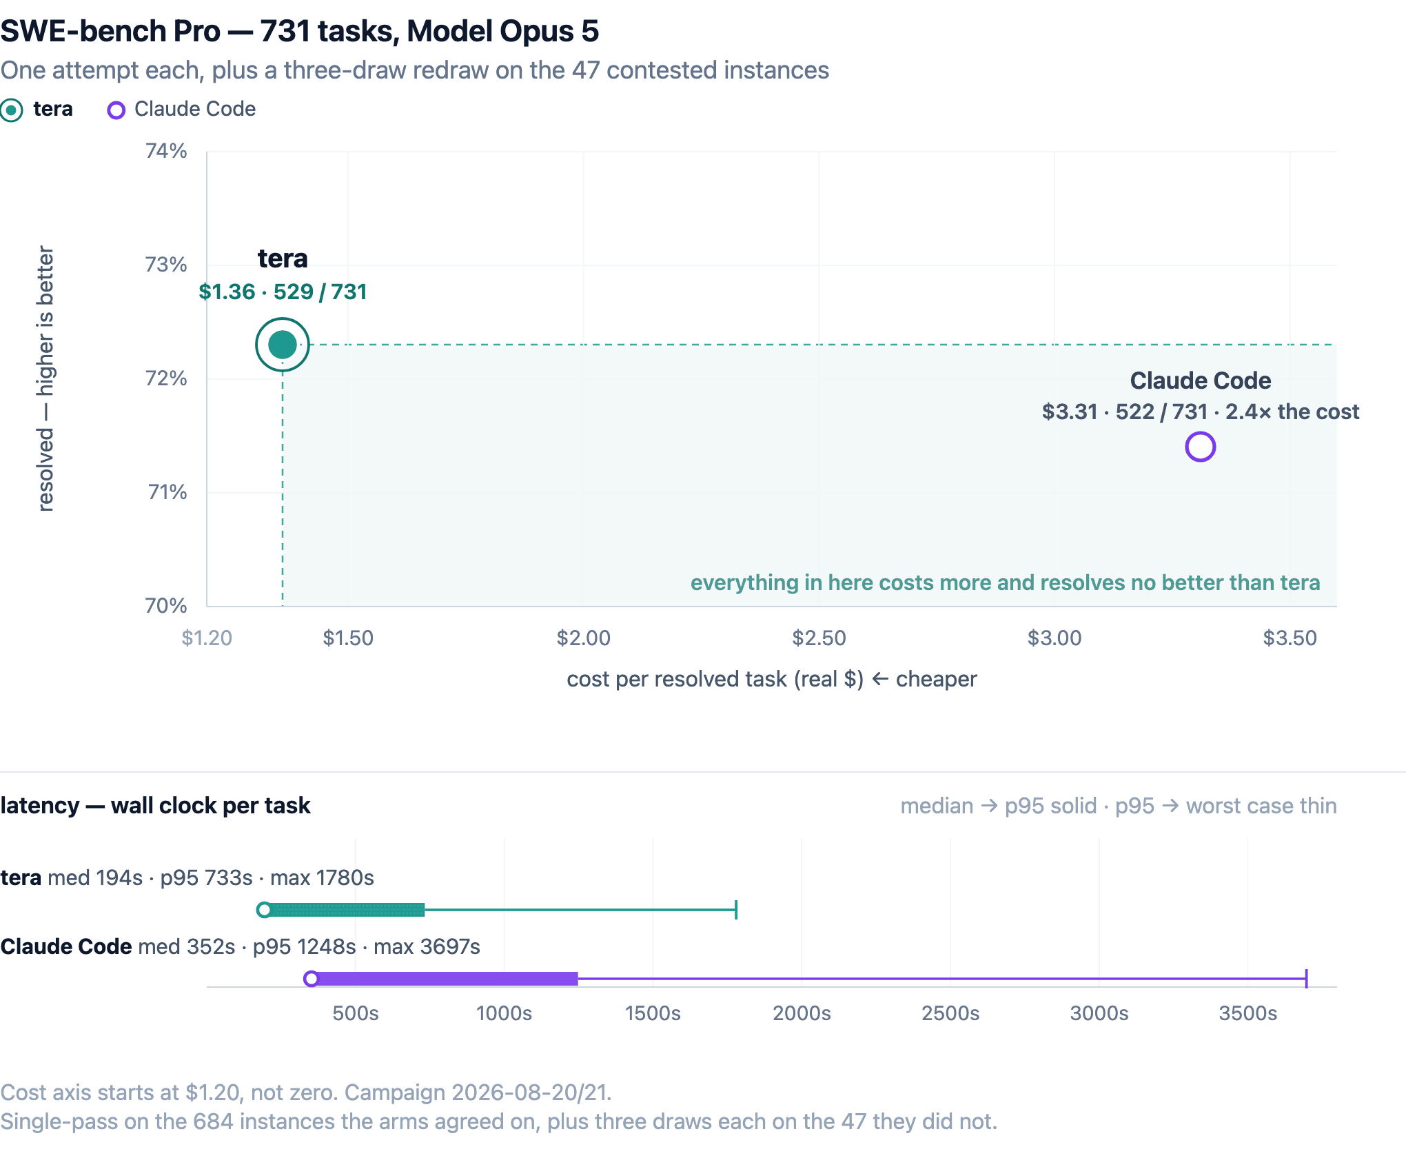This screenshot has width=1406, height=1169.
Task: Click the $2.00 x-axis tick label
Action: click(x=584, y=638)
